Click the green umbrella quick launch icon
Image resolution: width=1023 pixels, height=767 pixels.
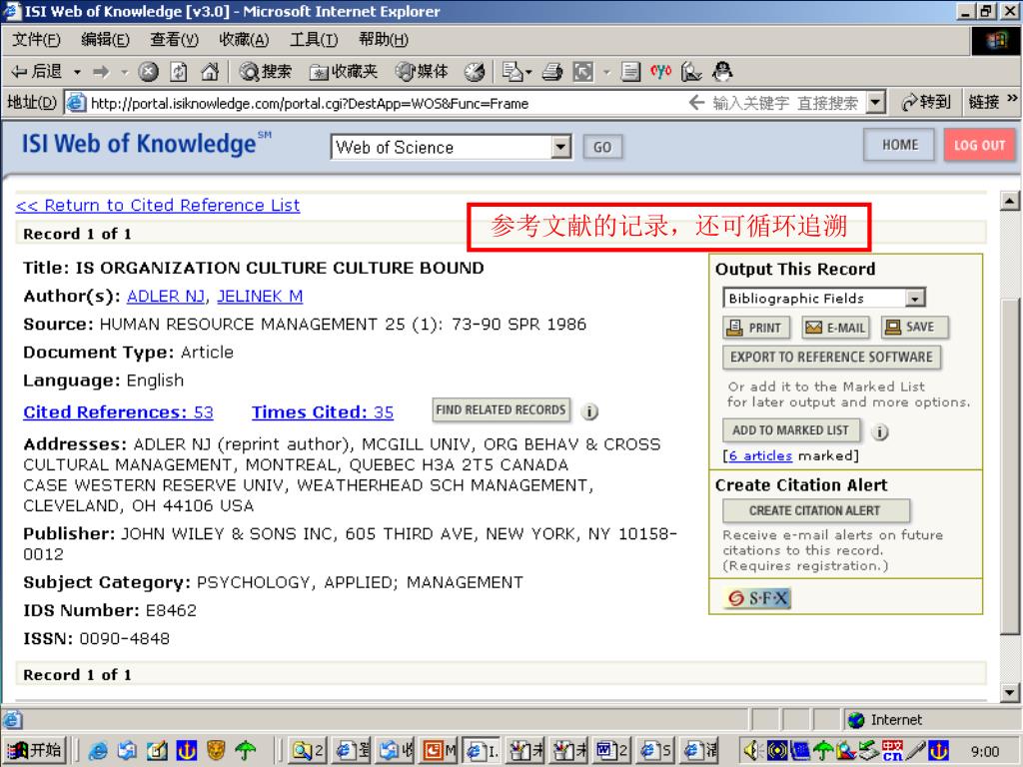(x=246, y=751)
